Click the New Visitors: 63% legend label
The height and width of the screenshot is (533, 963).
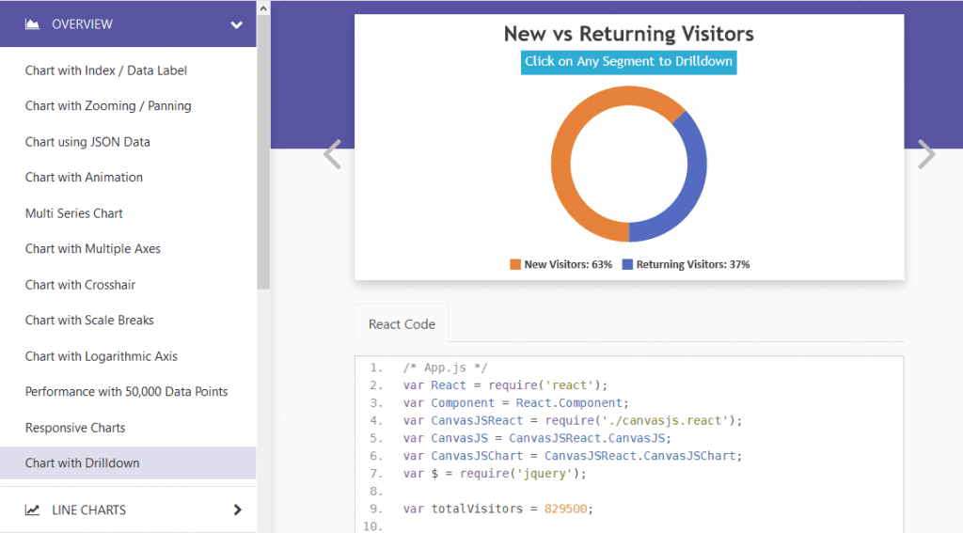[568, 265]
